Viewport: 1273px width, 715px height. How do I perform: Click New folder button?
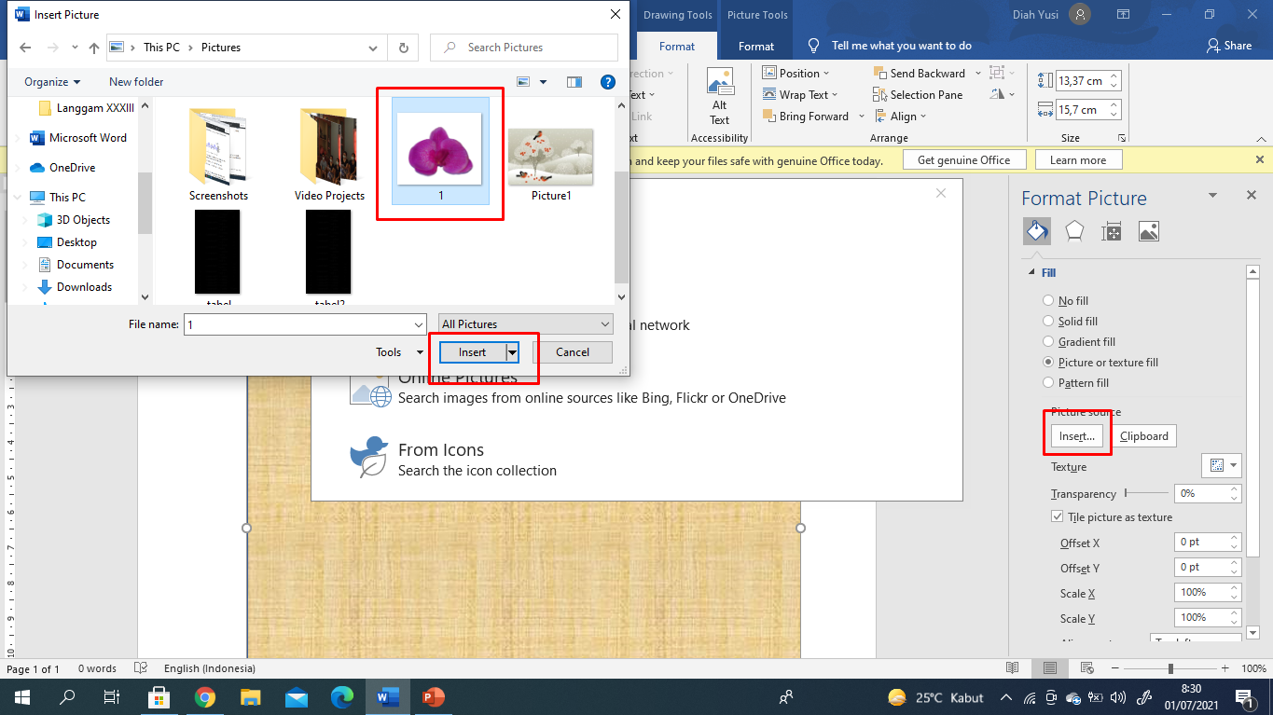click(x=136, y=82)
